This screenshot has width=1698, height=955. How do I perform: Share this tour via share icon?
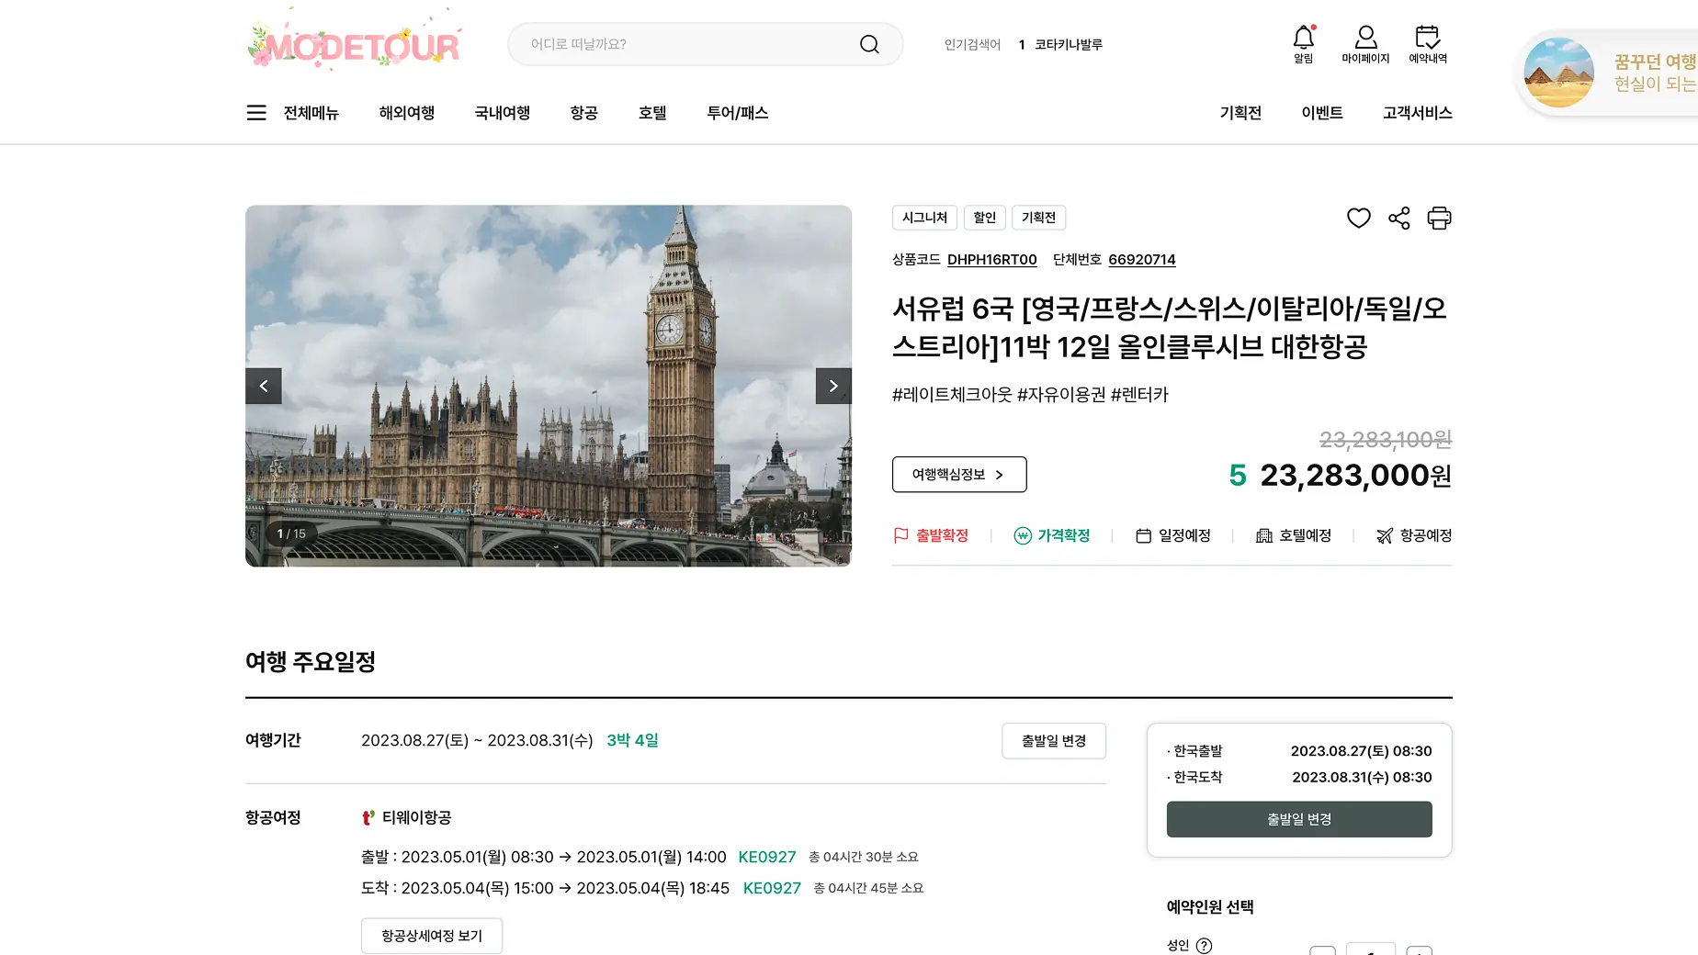coord(1398,219)
